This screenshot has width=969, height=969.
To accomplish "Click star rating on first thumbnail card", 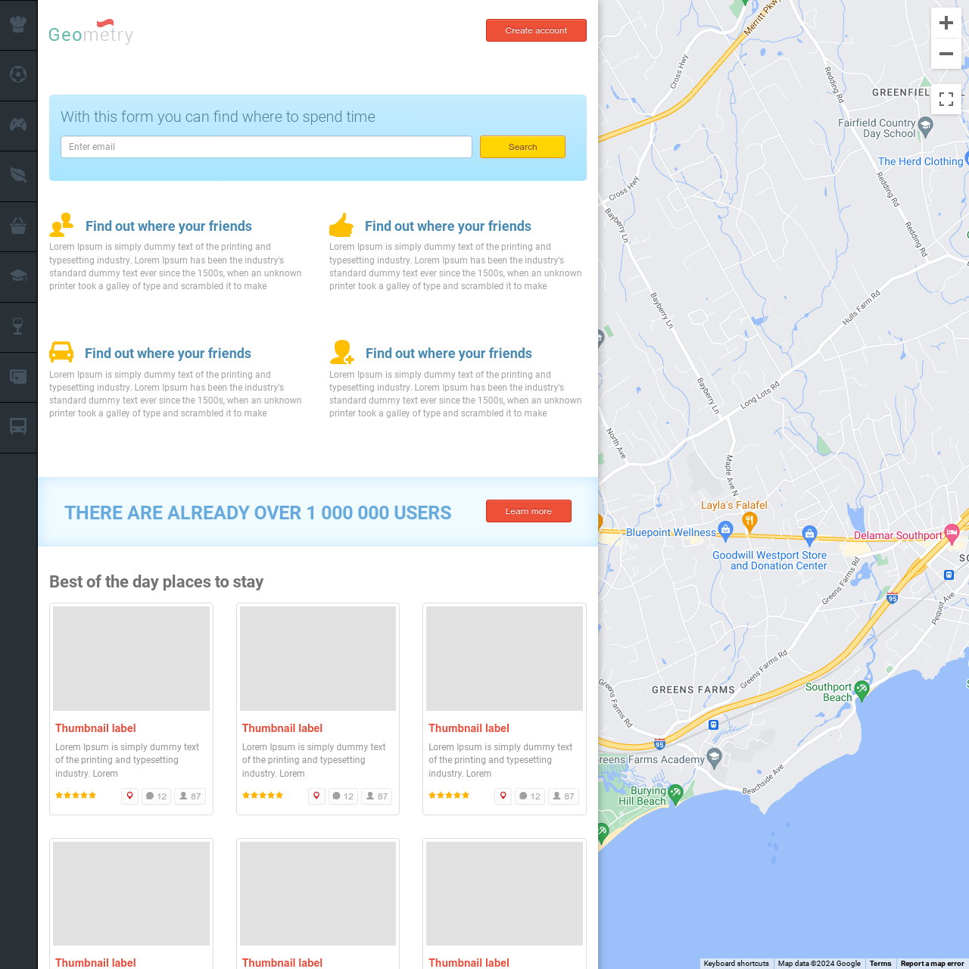I will coord(76,796).
